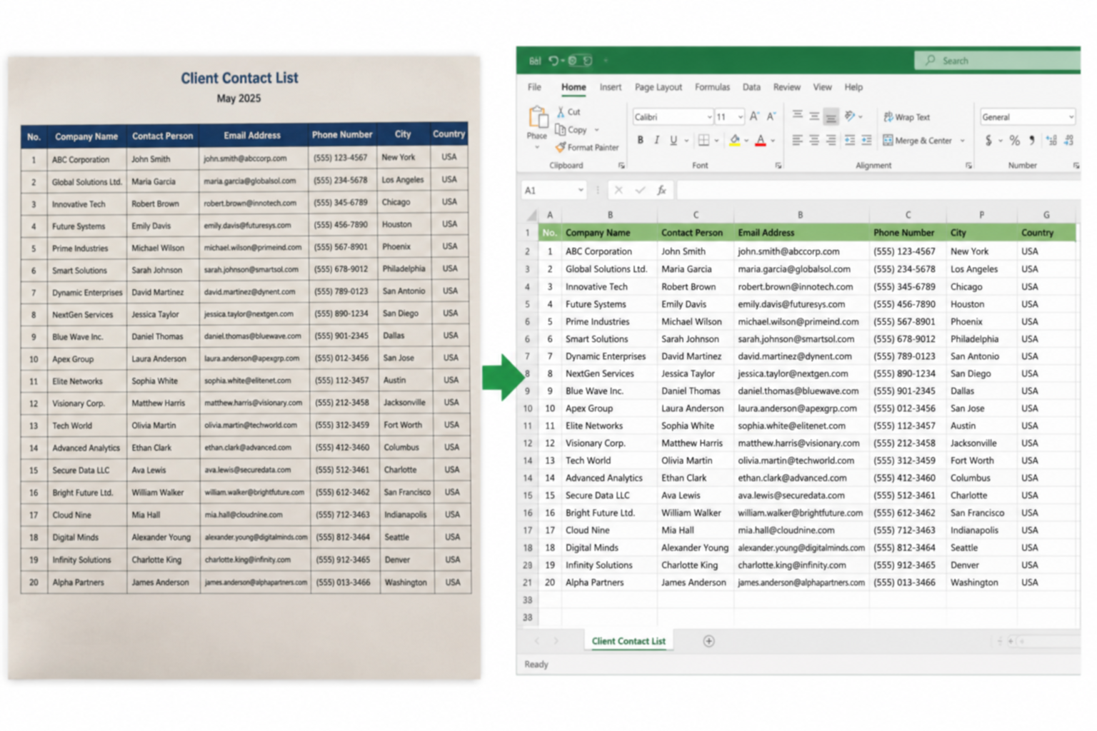
Task: Select the Alpha Partners cell in Excel
Action: [609, 583]
